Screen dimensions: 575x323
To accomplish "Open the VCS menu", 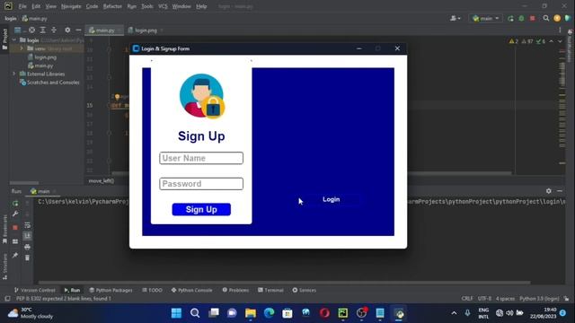I will (163, 6).
